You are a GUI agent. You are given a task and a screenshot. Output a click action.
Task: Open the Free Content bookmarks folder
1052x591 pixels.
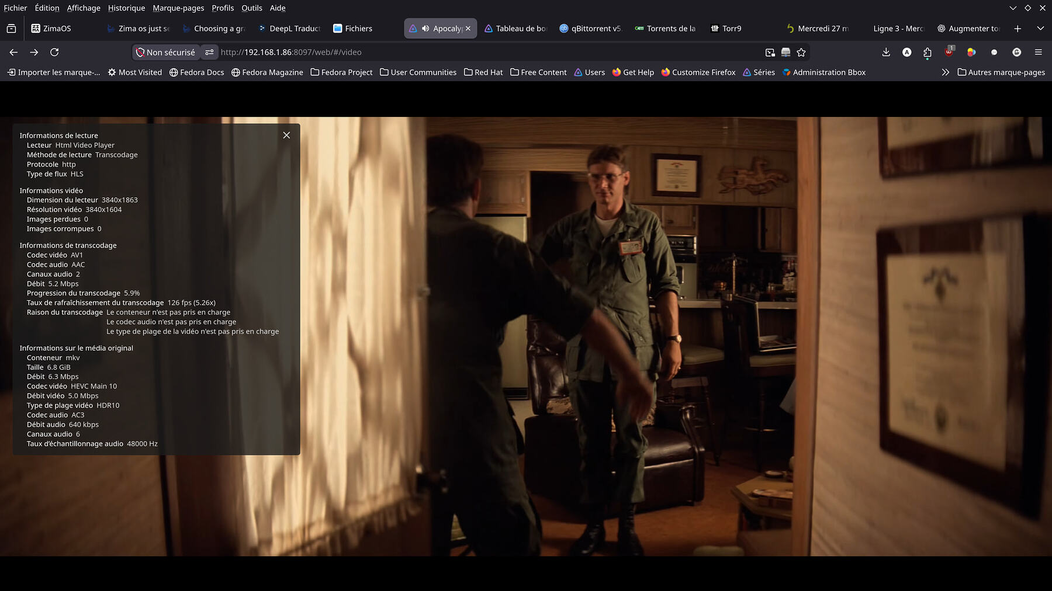(538, 72)
